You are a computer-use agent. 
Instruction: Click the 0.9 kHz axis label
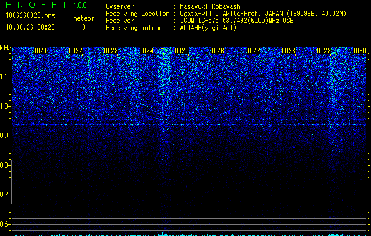pyautogui.click(x=5, y=136)
